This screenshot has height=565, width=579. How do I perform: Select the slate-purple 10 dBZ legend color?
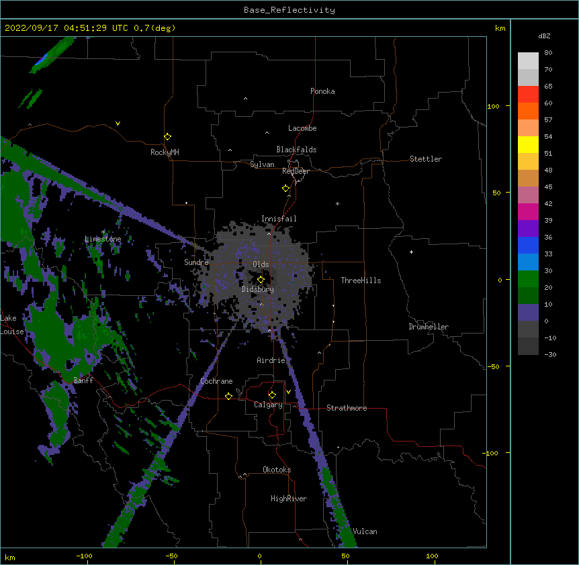[528, 313]
